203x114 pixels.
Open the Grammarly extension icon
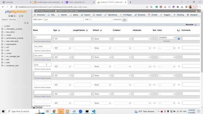pos(156,7)
